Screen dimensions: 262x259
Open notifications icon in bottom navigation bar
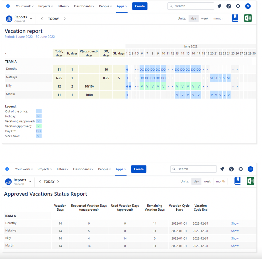point(222,169)
